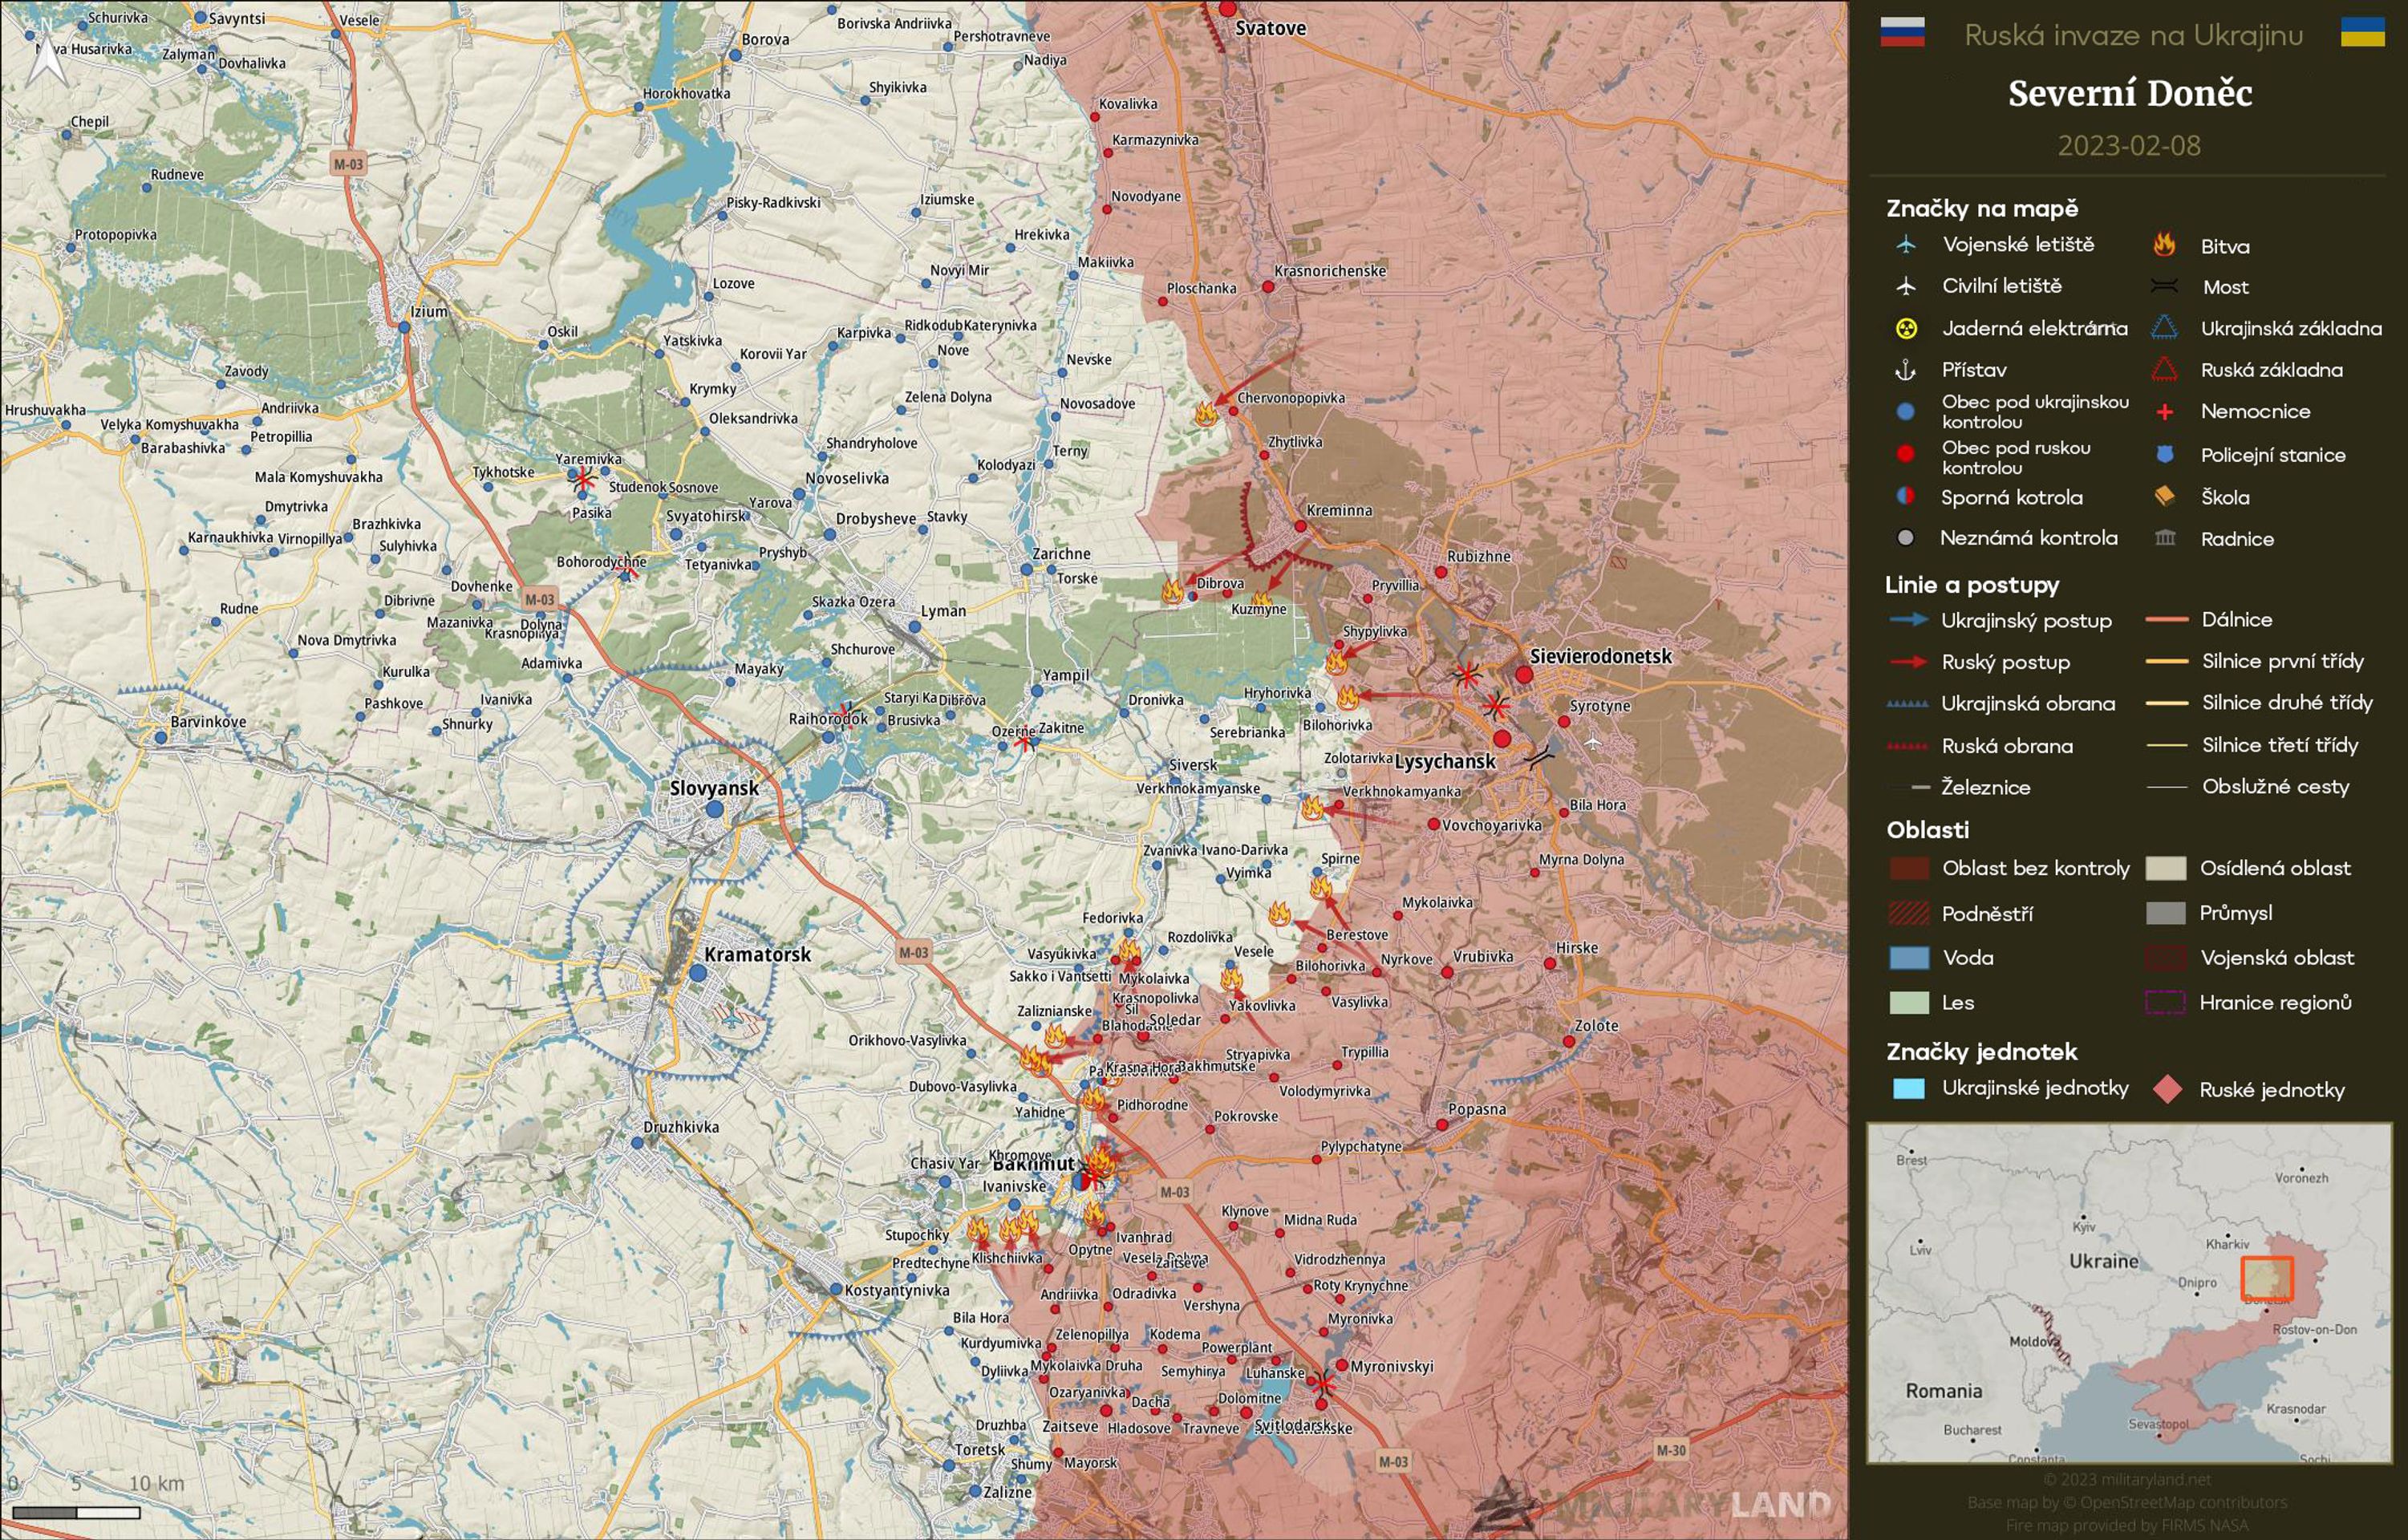Click the blue dot for Obec pod ukrajinskou kontrolou
The image size is (2408, 1540).
1905,411
